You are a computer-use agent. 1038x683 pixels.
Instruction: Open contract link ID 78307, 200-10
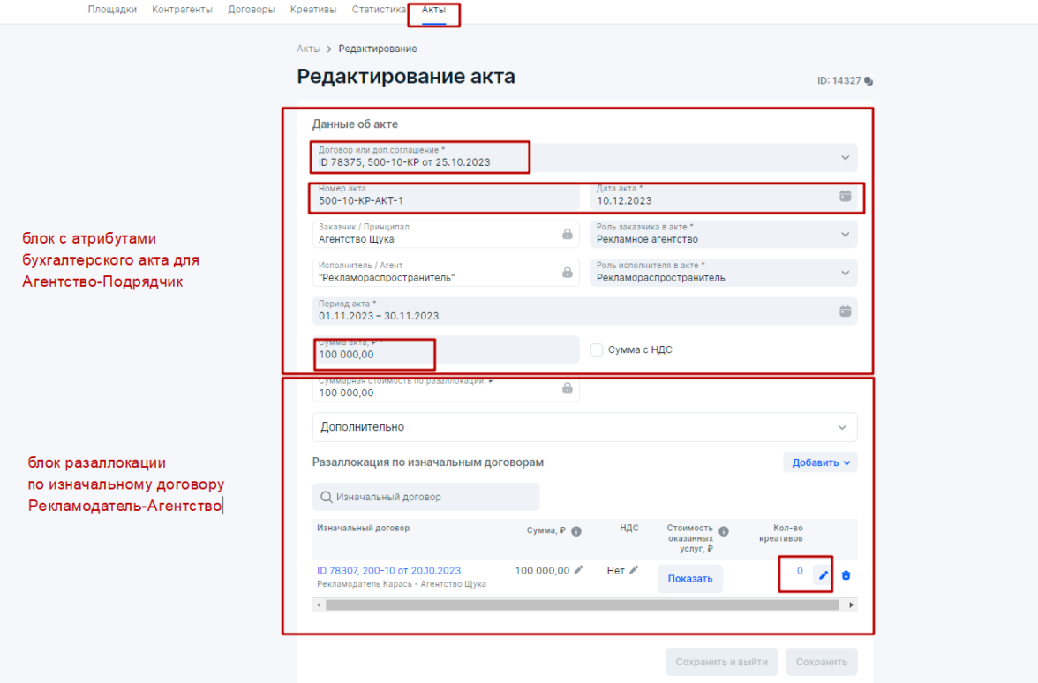(388, 570)
